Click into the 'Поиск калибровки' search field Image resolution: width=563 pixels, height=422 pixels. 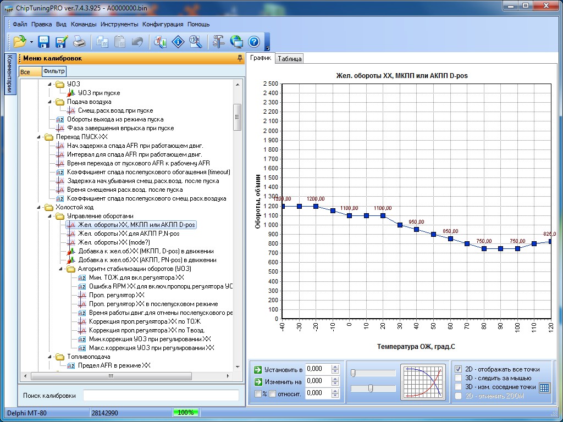161,396
